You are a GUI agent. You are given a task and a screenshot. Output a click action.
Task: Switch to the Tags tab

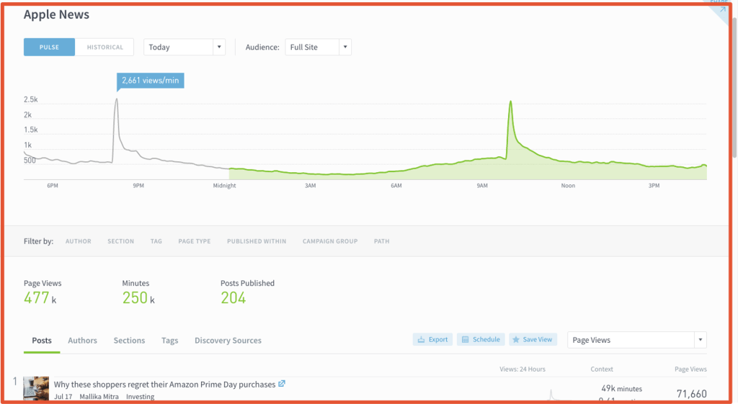169,341
